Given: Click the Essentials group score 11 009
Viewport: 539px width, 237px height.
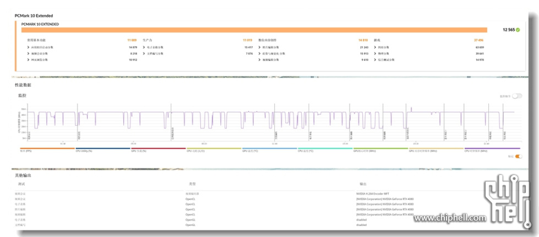Looking at the screenshot, I should 132,40.
